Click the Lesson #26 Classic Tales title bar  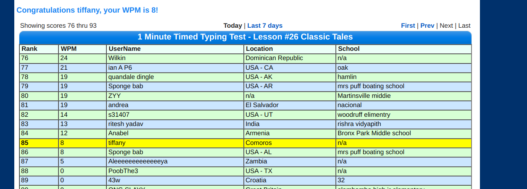click(x=245, y=37)
